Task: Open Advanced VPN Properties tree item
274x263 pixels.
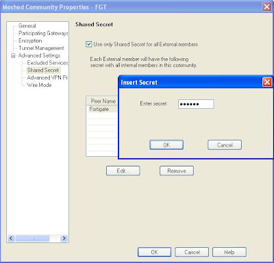Action: (x=47, y=77)
